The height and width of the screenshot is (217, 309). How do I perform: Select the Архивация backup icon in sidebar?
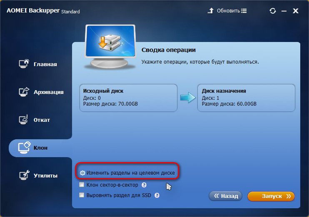pos(24,92)
